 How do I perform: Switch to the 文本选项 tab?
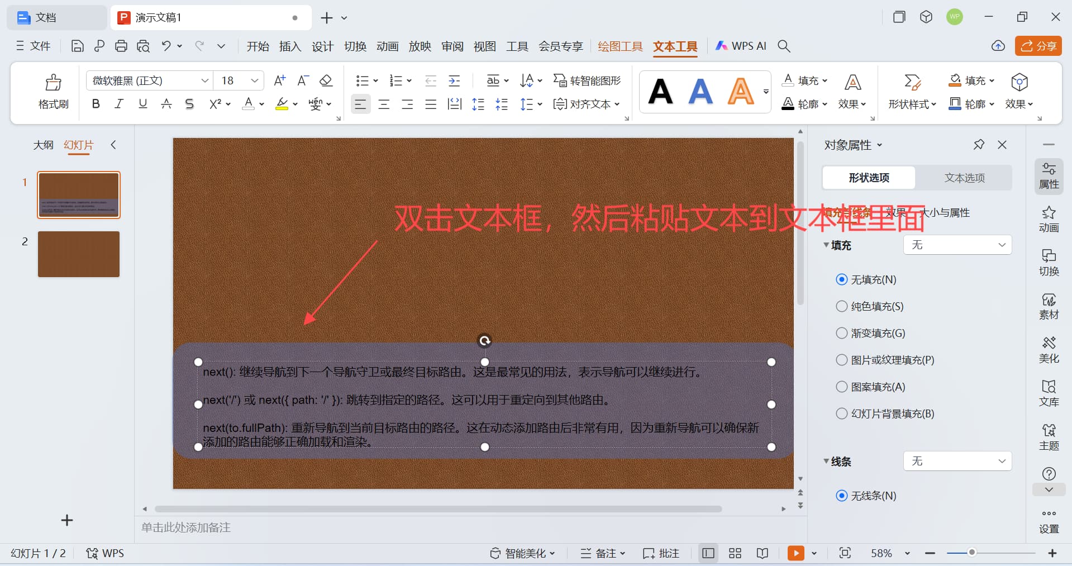tap(964, 178)
